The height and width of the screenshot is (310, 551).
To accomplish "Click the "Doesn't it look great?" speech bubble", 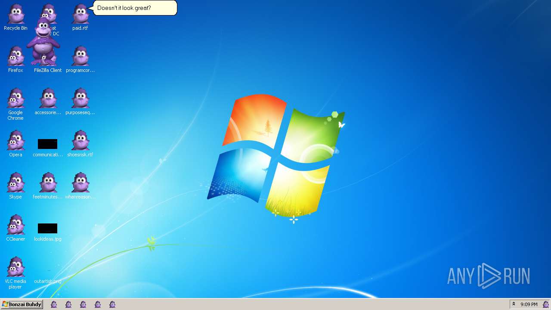I will click(135, 8).
